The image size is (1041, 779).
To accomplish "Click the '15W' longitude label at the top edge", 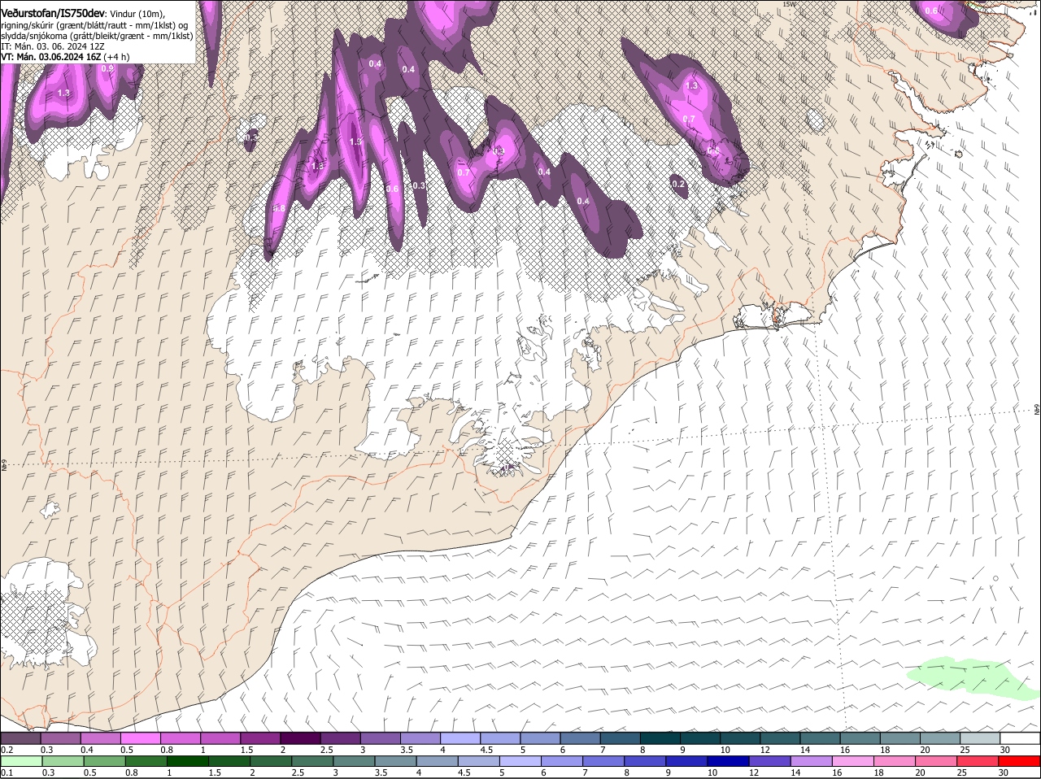I will [x=788, y=4].
